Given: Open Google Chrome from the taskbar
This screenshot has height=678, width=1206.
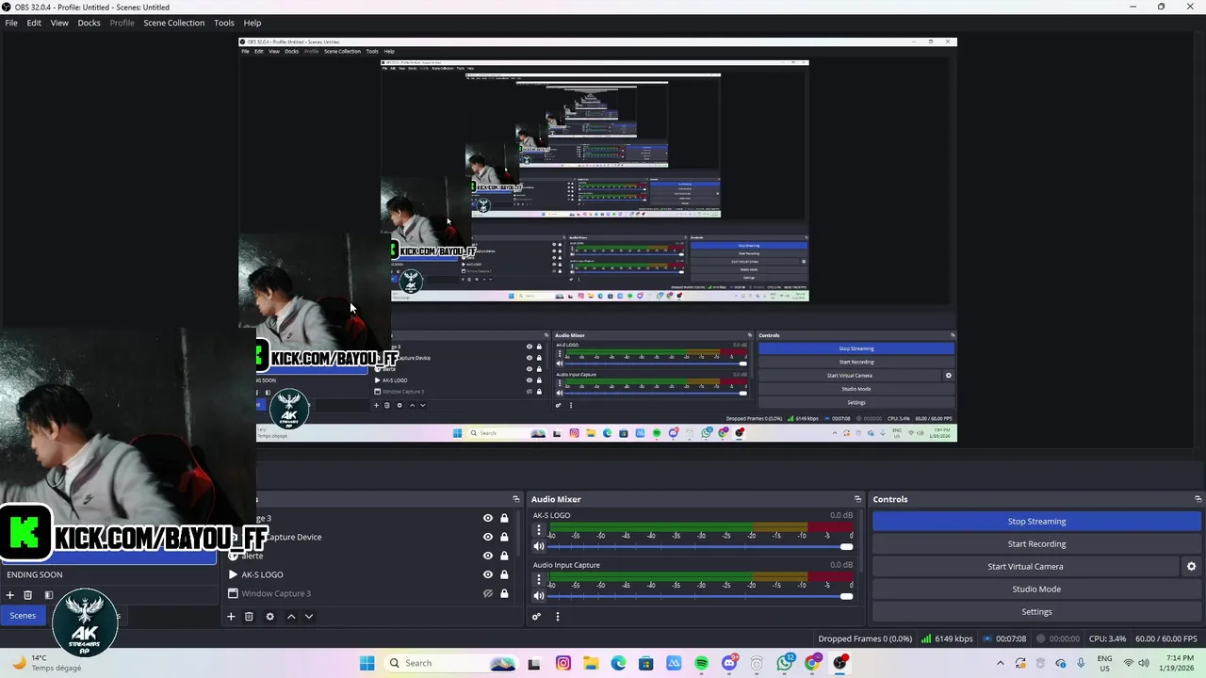Looking at the screenshot, I should [x=812, y=663].
